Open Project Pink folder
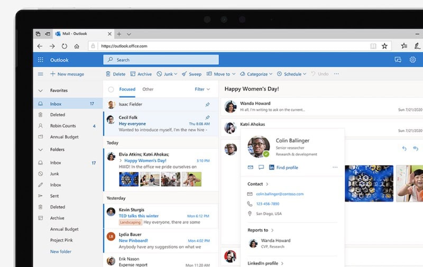 tap(68, 240)
